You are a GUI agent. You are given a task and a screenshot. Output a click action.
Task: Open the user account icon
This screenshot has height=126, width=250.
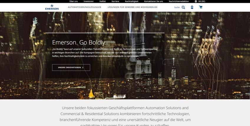tap(192, 7)
